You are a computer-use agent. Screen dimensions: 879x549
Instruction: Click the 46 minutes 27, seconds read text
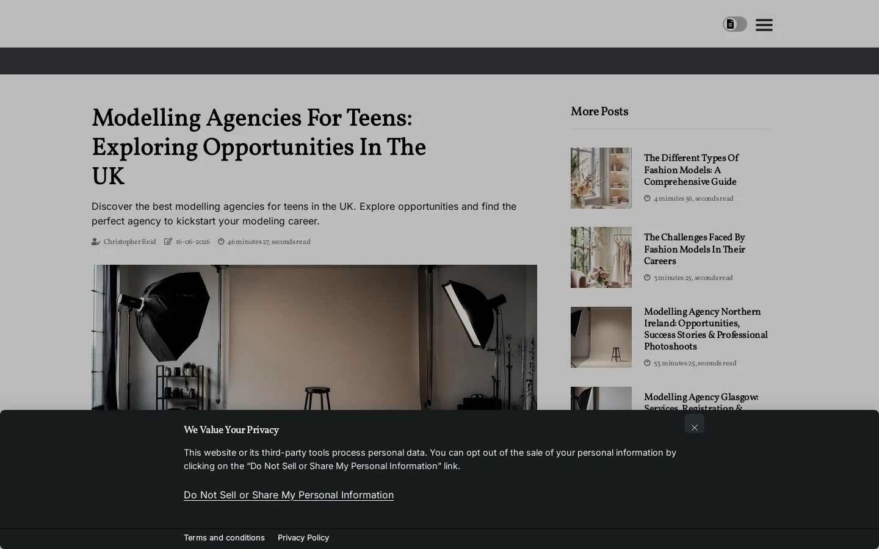pyautogui.click(x=269, y=242)
